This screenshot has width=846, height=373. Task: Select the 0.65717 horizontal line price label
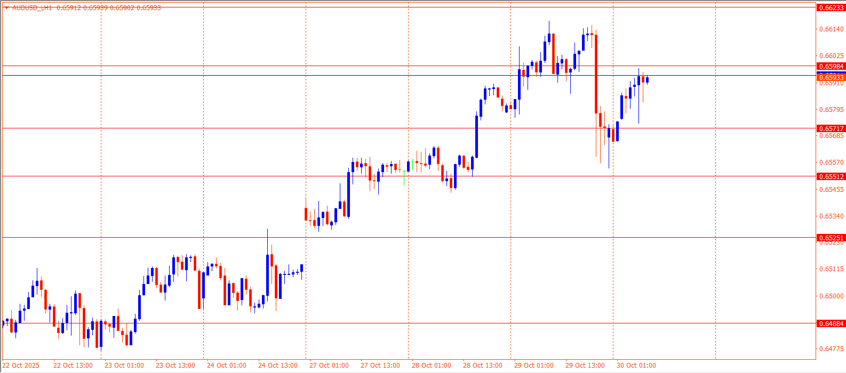(831, 128)
